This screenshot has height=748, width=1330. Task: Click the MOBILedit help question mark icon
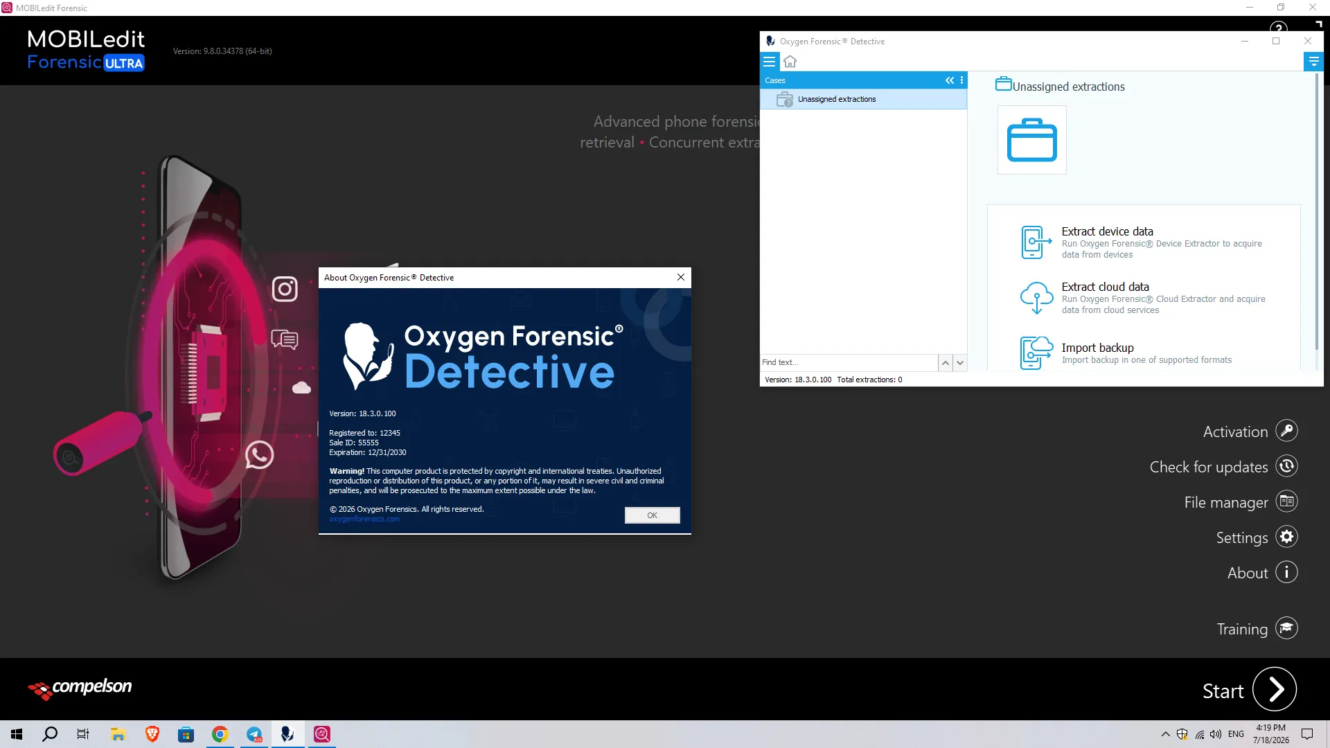1279,27
